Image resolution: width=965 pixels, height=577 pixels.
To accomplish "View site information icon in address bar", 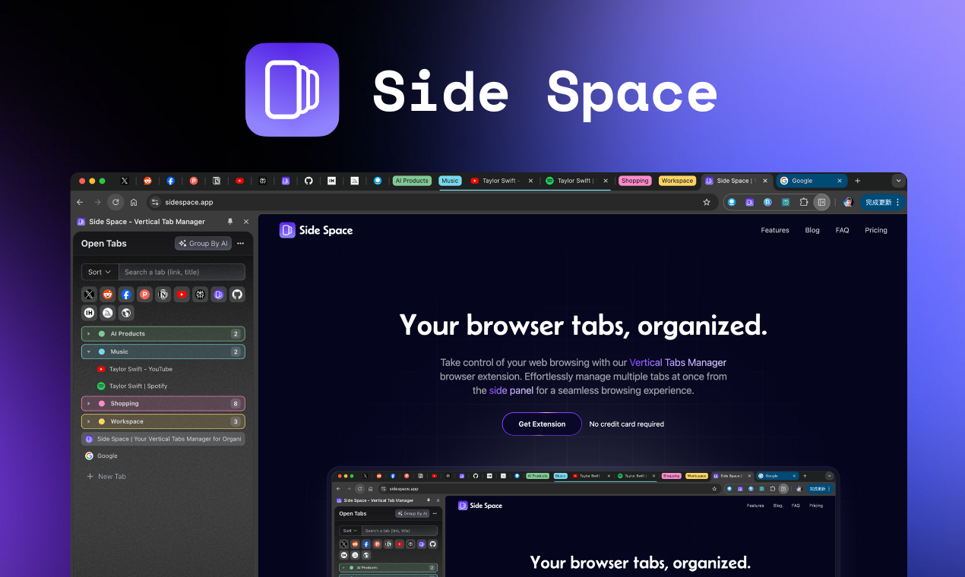I will click(x=155, y=202).
